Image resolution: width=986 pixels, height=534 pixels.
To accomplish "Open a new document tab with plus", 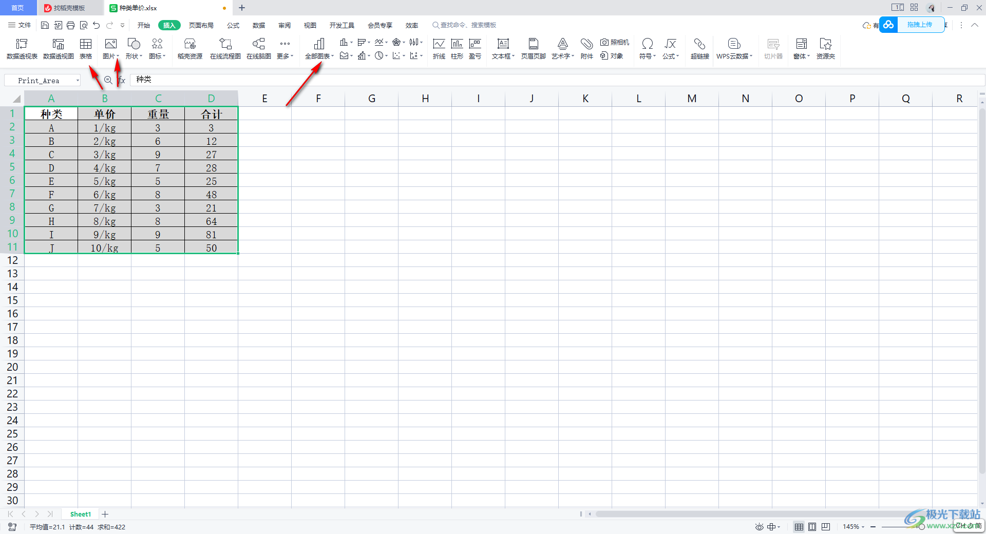I will 242,8.
